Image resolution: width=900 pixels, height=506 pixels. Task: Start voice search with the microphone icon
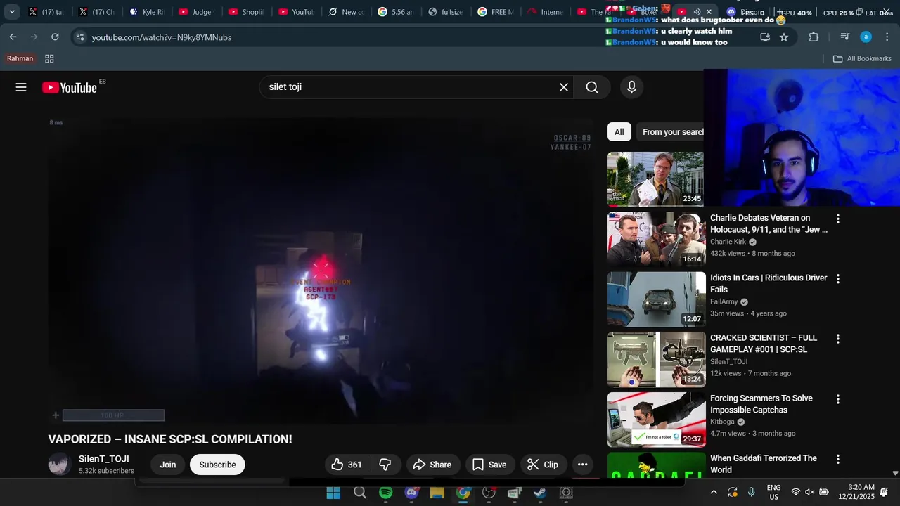point(631,87)
